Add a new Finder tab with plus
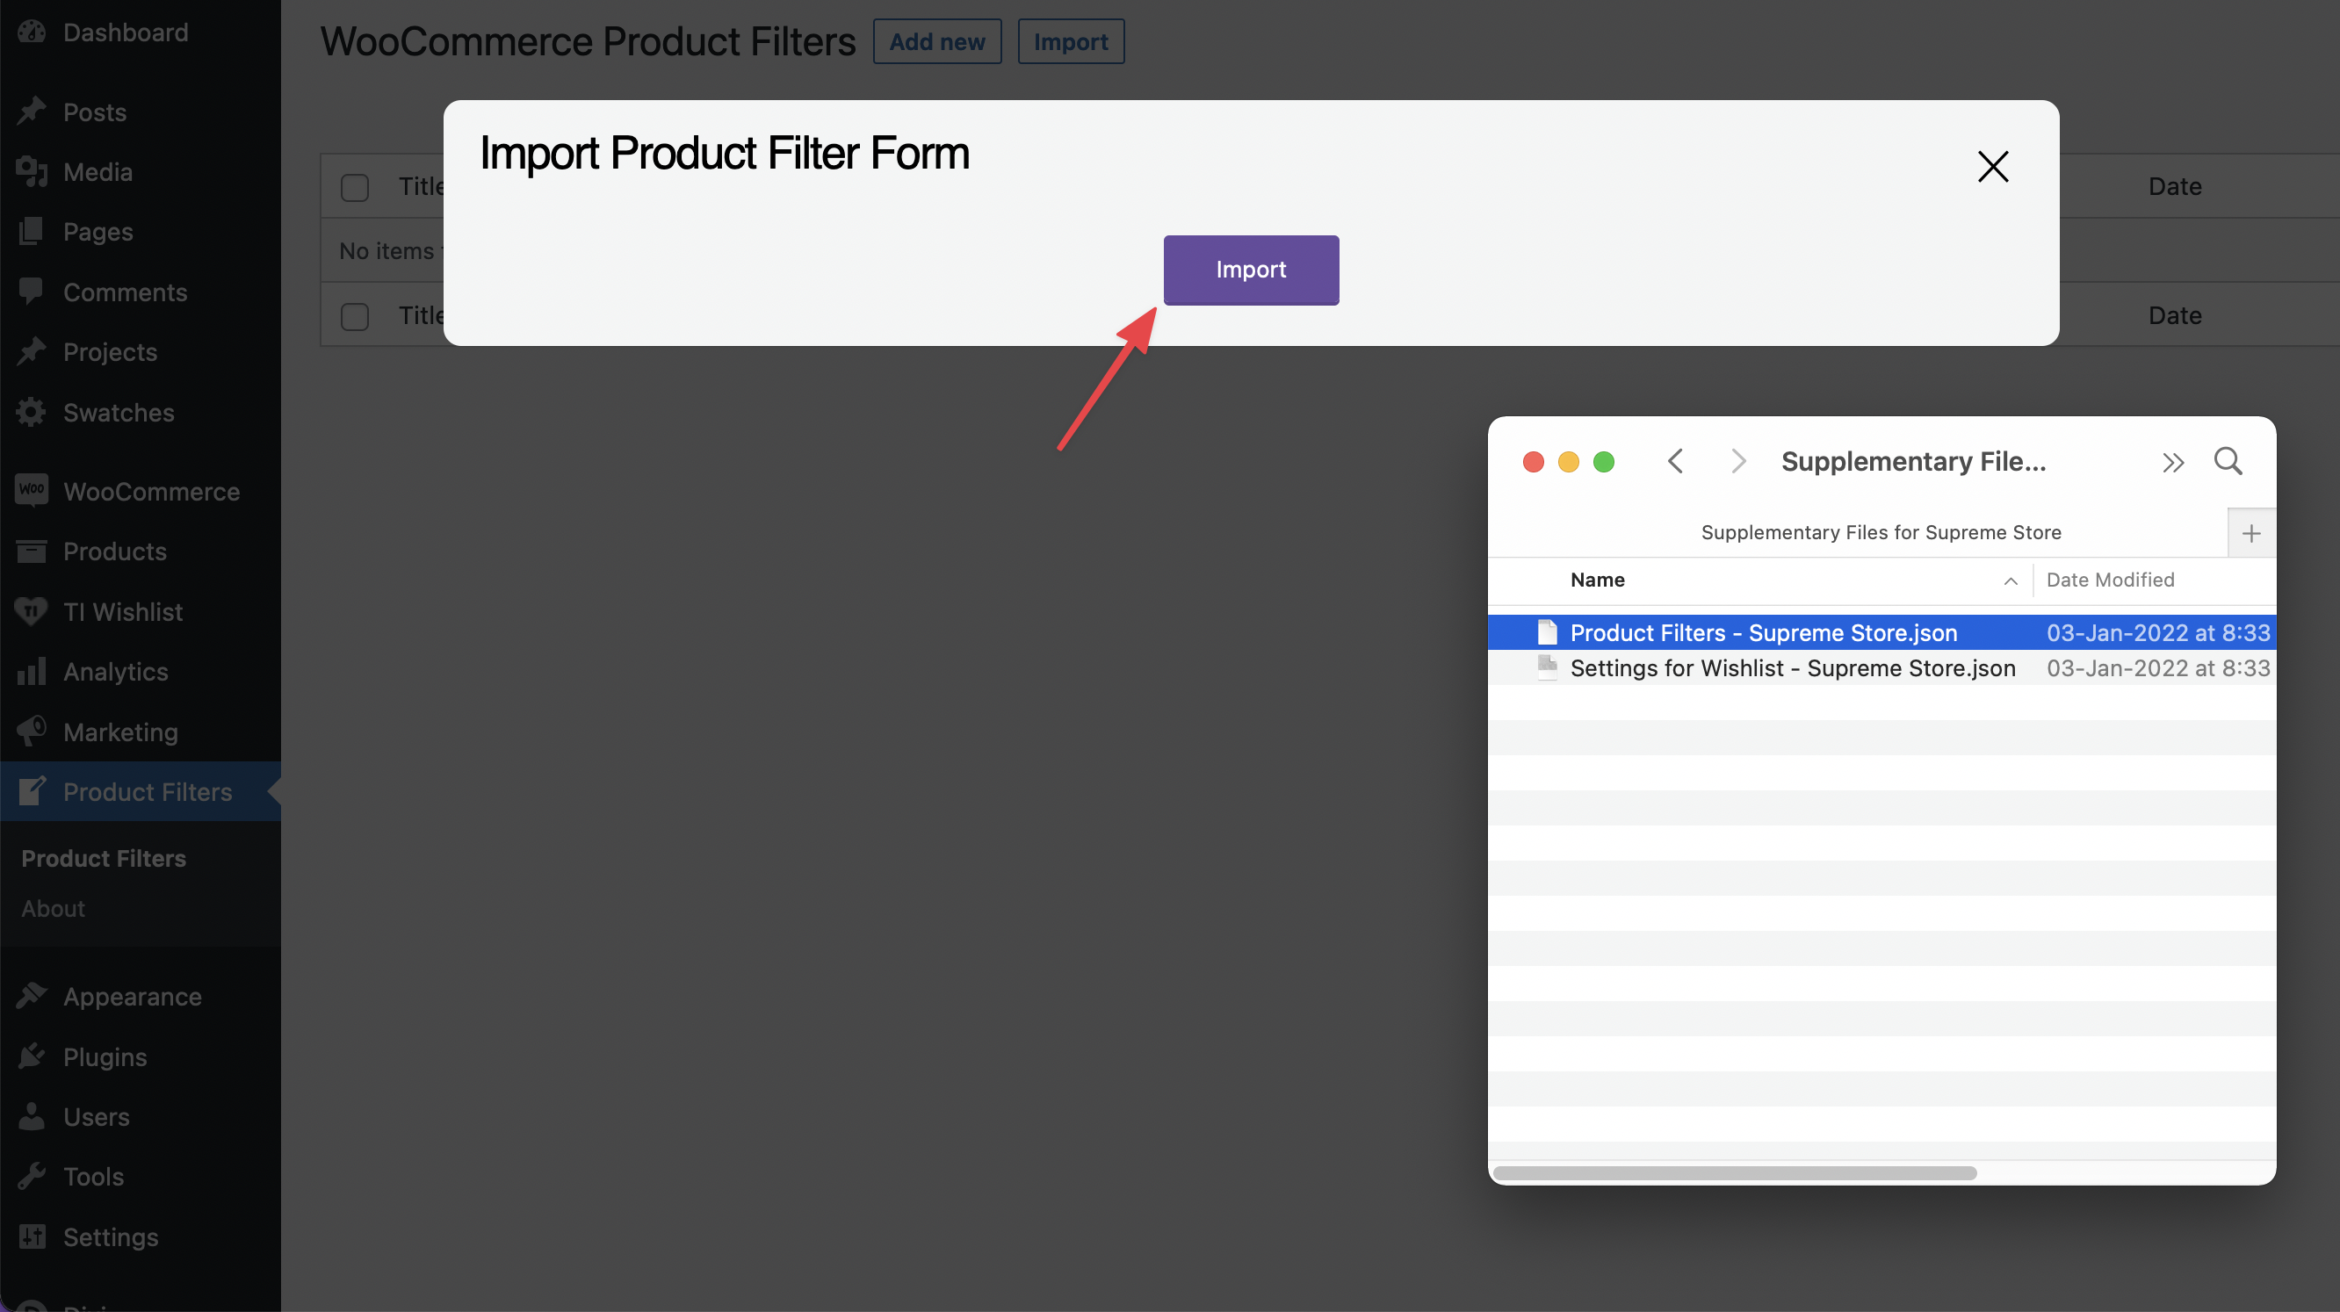Screen dimensions: 2340x1312 click(2250, 533)
